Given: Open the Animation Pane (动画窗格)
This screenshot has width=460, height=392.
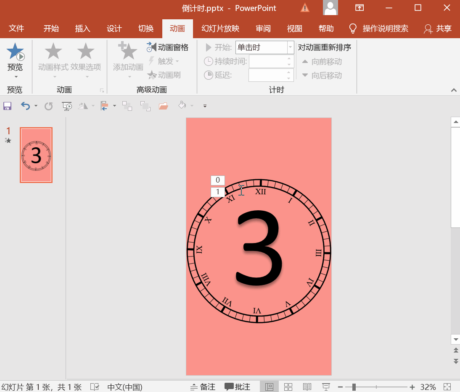Looking at the screenshot, I should [x=167, y=47].
